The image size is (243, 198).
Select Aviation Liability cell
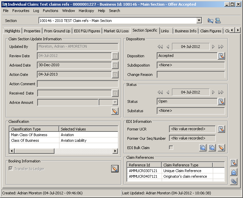click(89, 140)
